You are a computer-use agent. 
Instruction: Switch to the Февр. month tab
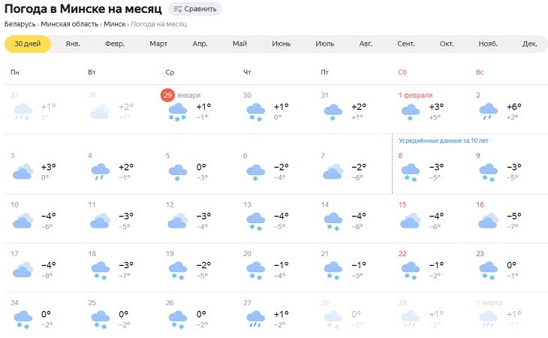(x=114, y=44)
